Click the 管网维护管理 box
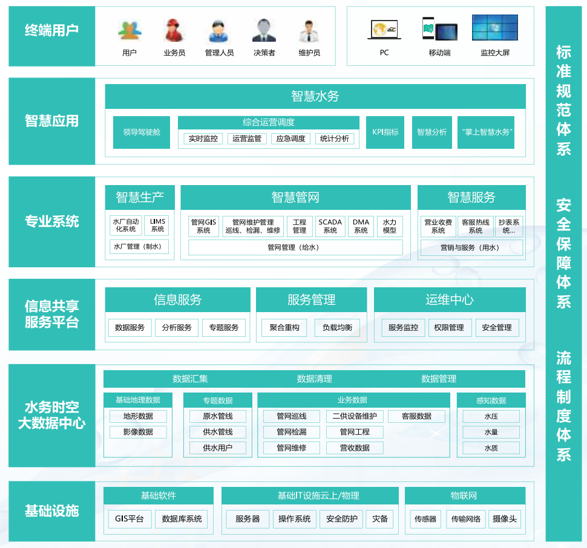The width and height of the screenshot is (587, 548). [253, 226]
